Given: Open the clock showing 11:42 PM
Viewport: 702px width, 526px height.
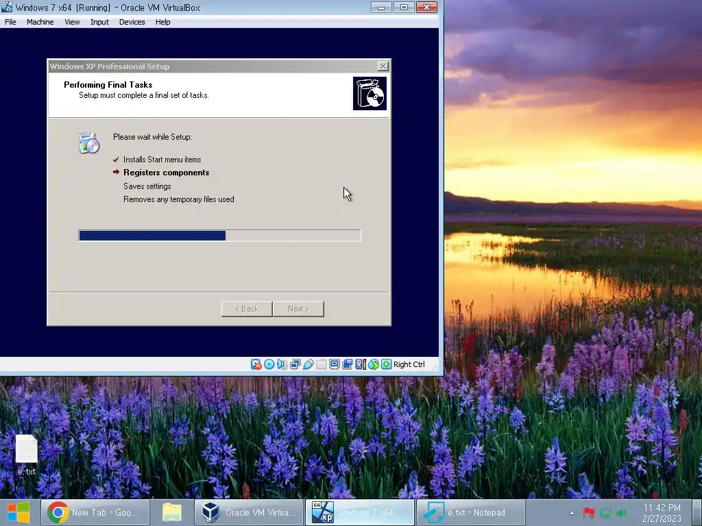Looking at the screenshot, I should click(x=662, y=513).
